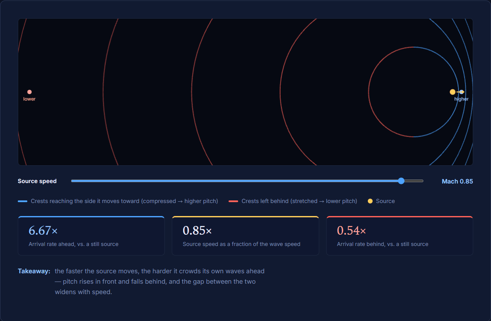The width and height of the screenshot is (491, 321).
Task: Click the Source speed slider handle
Action: (401, 181)
